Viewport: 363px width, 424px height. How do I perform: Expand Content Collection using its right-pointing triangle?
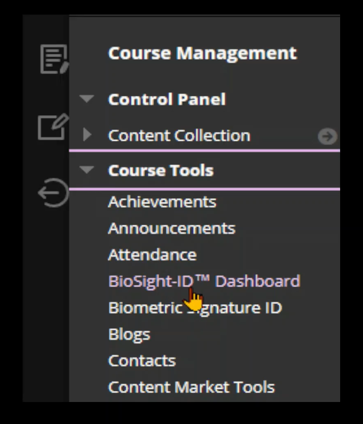pyautogui.click(x=87, y=134)
